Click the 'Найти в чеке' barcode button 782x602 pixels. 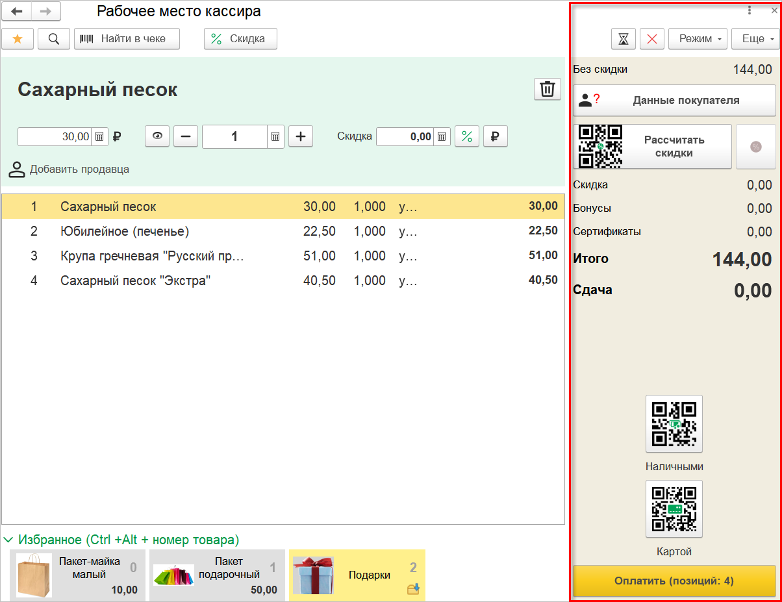(x=127, y=39)
